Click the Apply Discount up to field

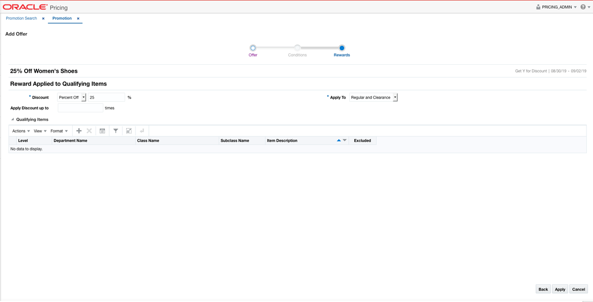[81, 108]
